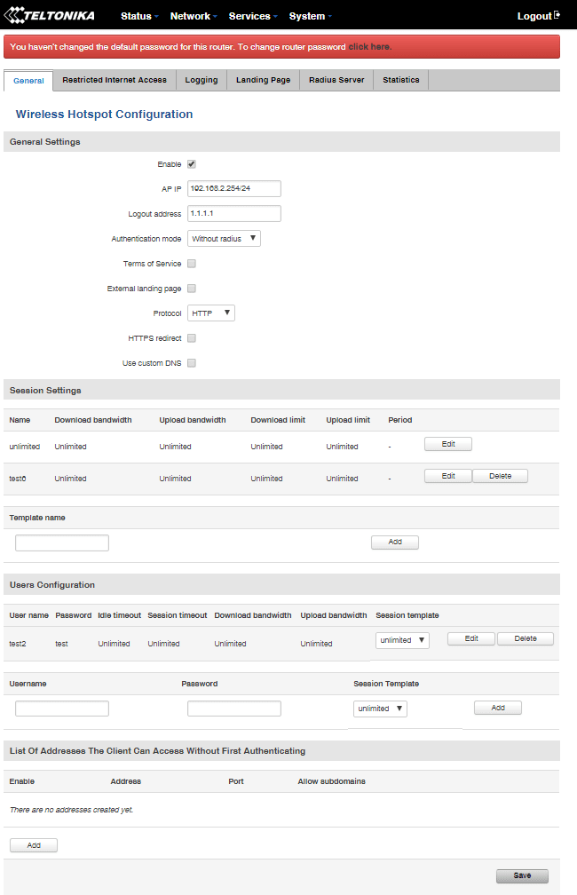The height and width of the screenshot is (895, 577).
Task: Edit the test2 user entry
Action: (471, 638)
